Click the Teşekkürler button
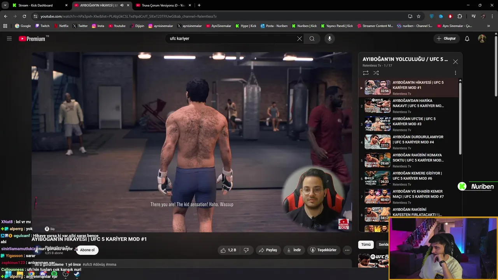 coord(323,250)
